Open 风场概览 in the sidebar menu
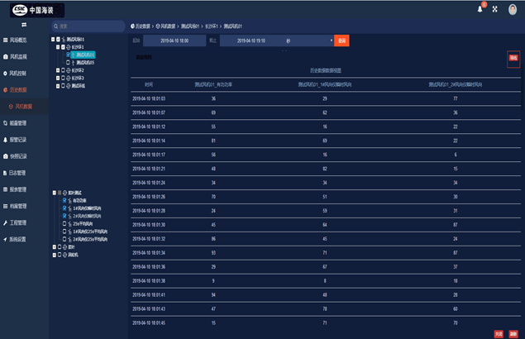525x339 pixels. pyautogui.click(x=20, y=40)
